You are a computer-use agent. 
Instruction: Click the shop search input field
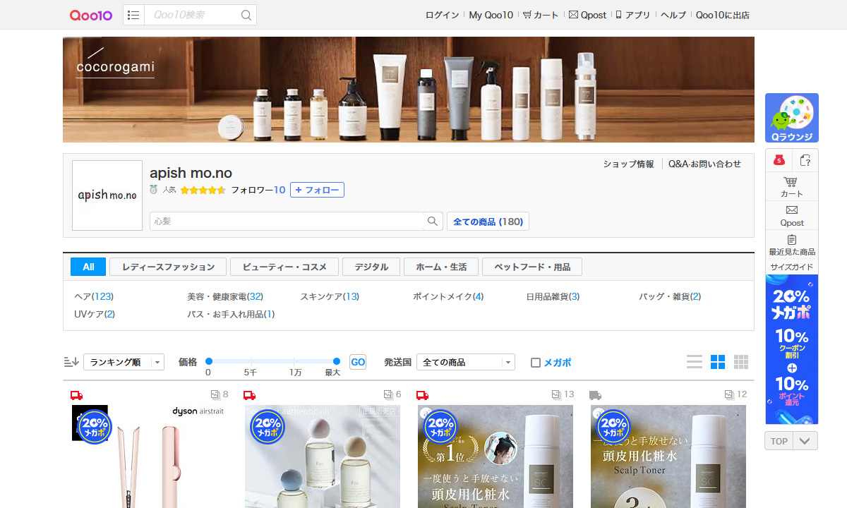point(287,222)
